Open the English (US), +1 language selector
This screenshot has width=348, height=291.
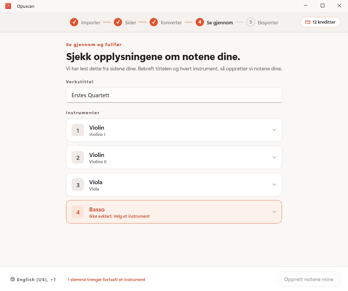click(x=33, y=280)
